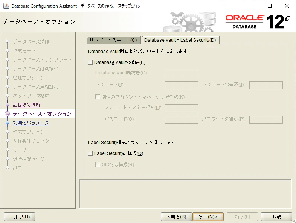
Task: Close the Database Configuration Assistant window
Action: 287,6
